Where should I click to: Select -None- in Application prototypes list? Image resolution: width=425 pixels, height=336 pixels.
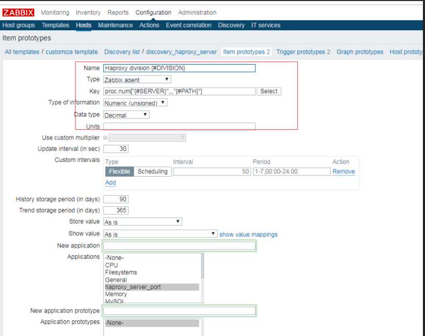(152, 322)
